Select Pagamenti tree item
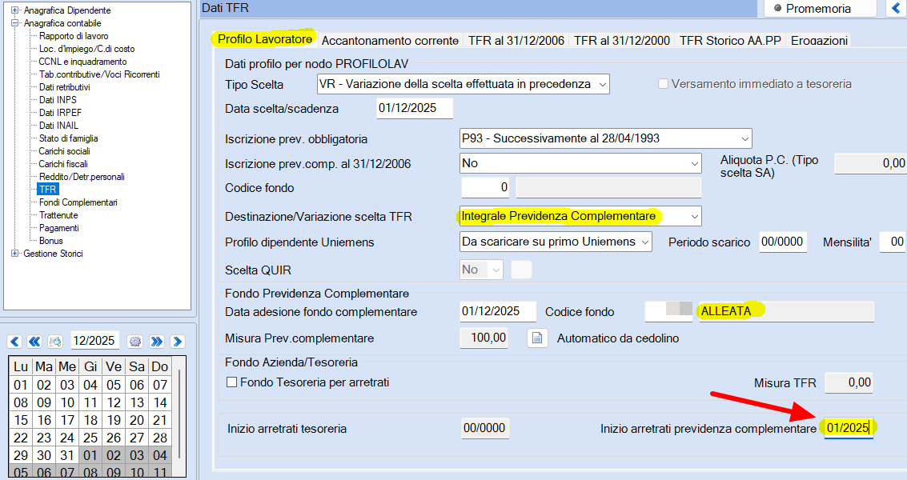 (x=59, y=228)
